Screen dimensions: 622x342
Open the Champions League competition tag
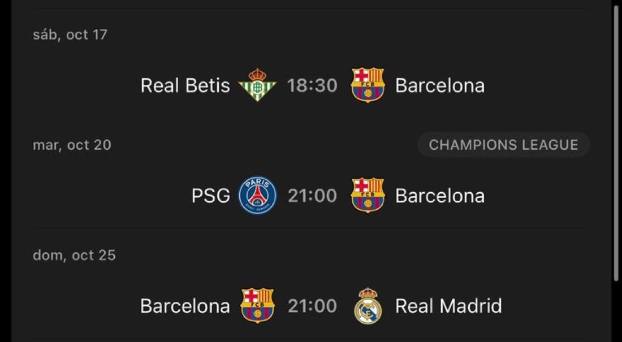(x=503, y=145)
